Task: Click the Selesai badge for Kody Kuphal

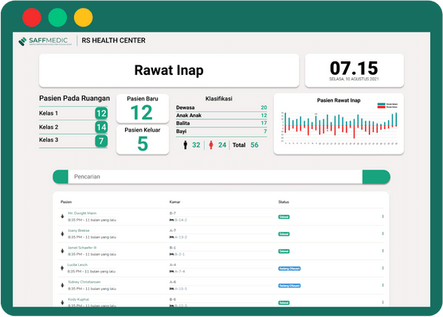Action: [284, 303]
